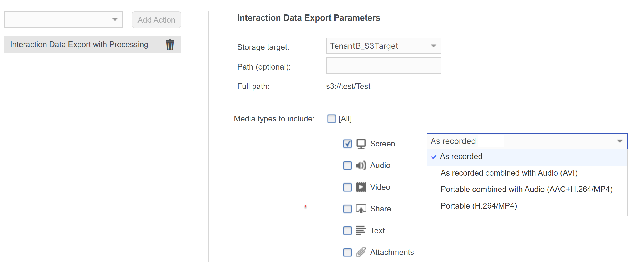Click the Attachments paperclip icon
This screenshot has height=262, width=640.
361,252
